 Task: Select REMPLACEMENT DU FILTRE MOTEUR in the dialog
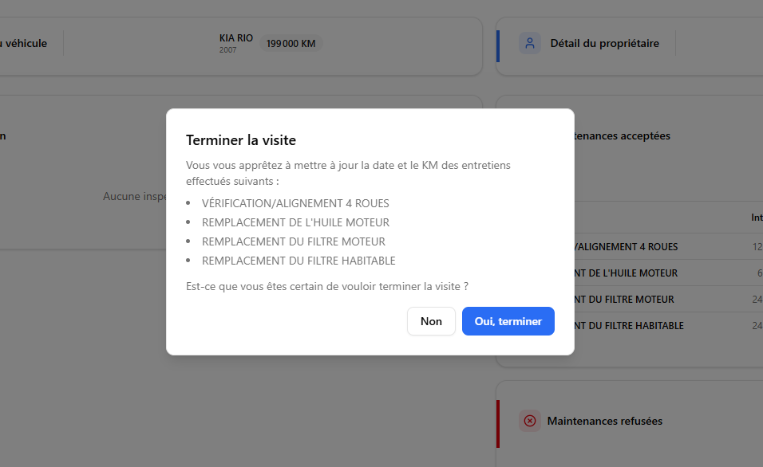point(293,241)
